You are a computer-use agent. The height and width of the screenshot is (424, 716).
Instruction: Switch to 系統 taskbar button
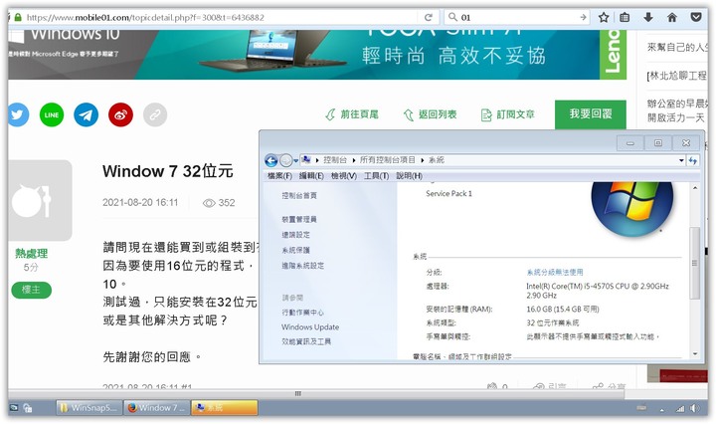pyautogui.click(x=224, y=407)
